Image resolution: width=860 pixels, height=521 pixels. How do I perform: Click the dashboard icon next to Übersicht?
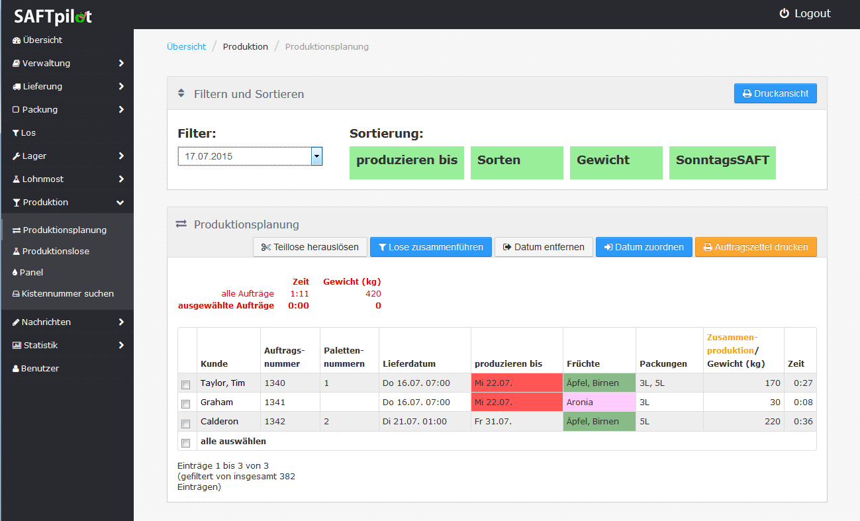(x=17, y=40)
